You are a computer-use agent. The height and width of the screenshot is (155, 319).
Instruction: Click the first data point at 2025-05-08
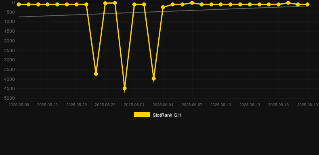(x=19, y=4)
